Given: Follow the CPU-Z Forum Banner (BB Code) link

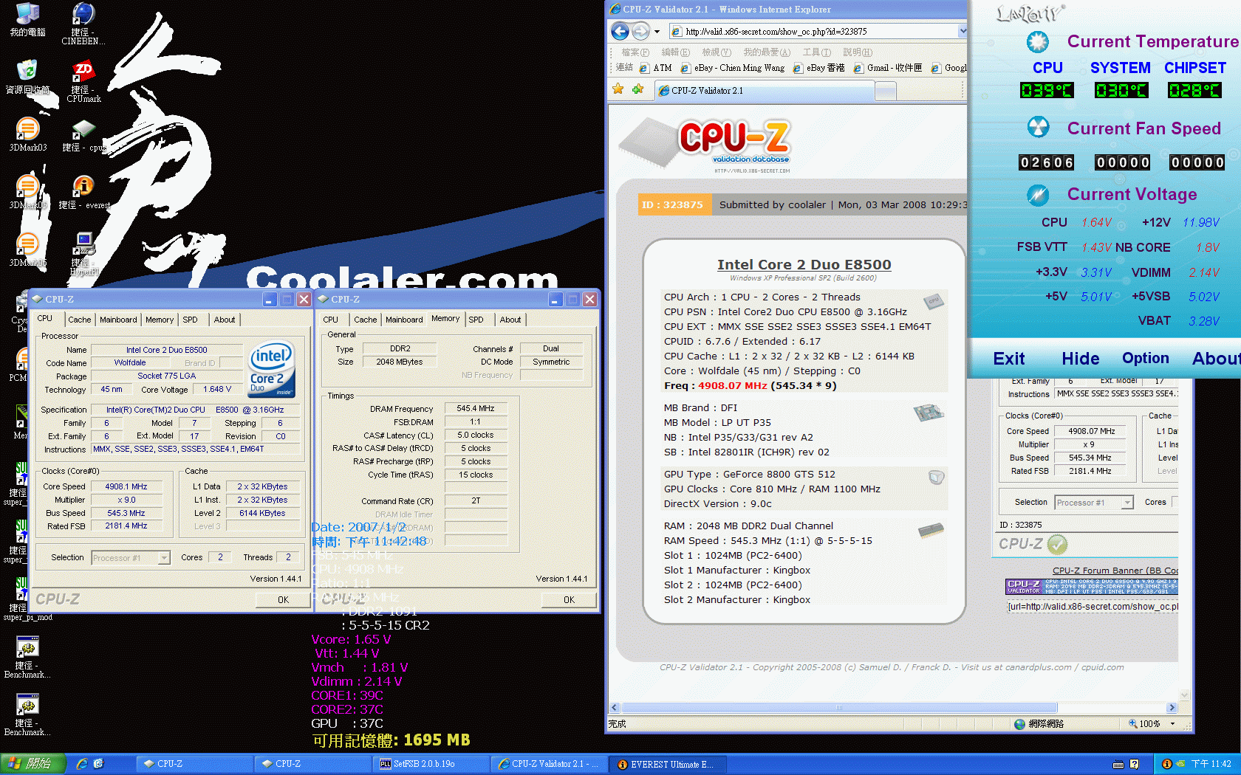Looking at the screenshot, I should 1115,571.
